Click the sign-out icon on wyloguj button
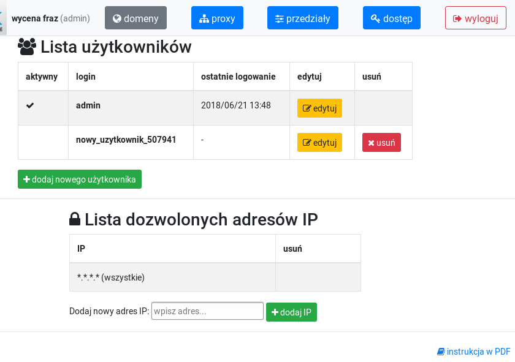Screen dimensions: 515x362 (457, 18)
